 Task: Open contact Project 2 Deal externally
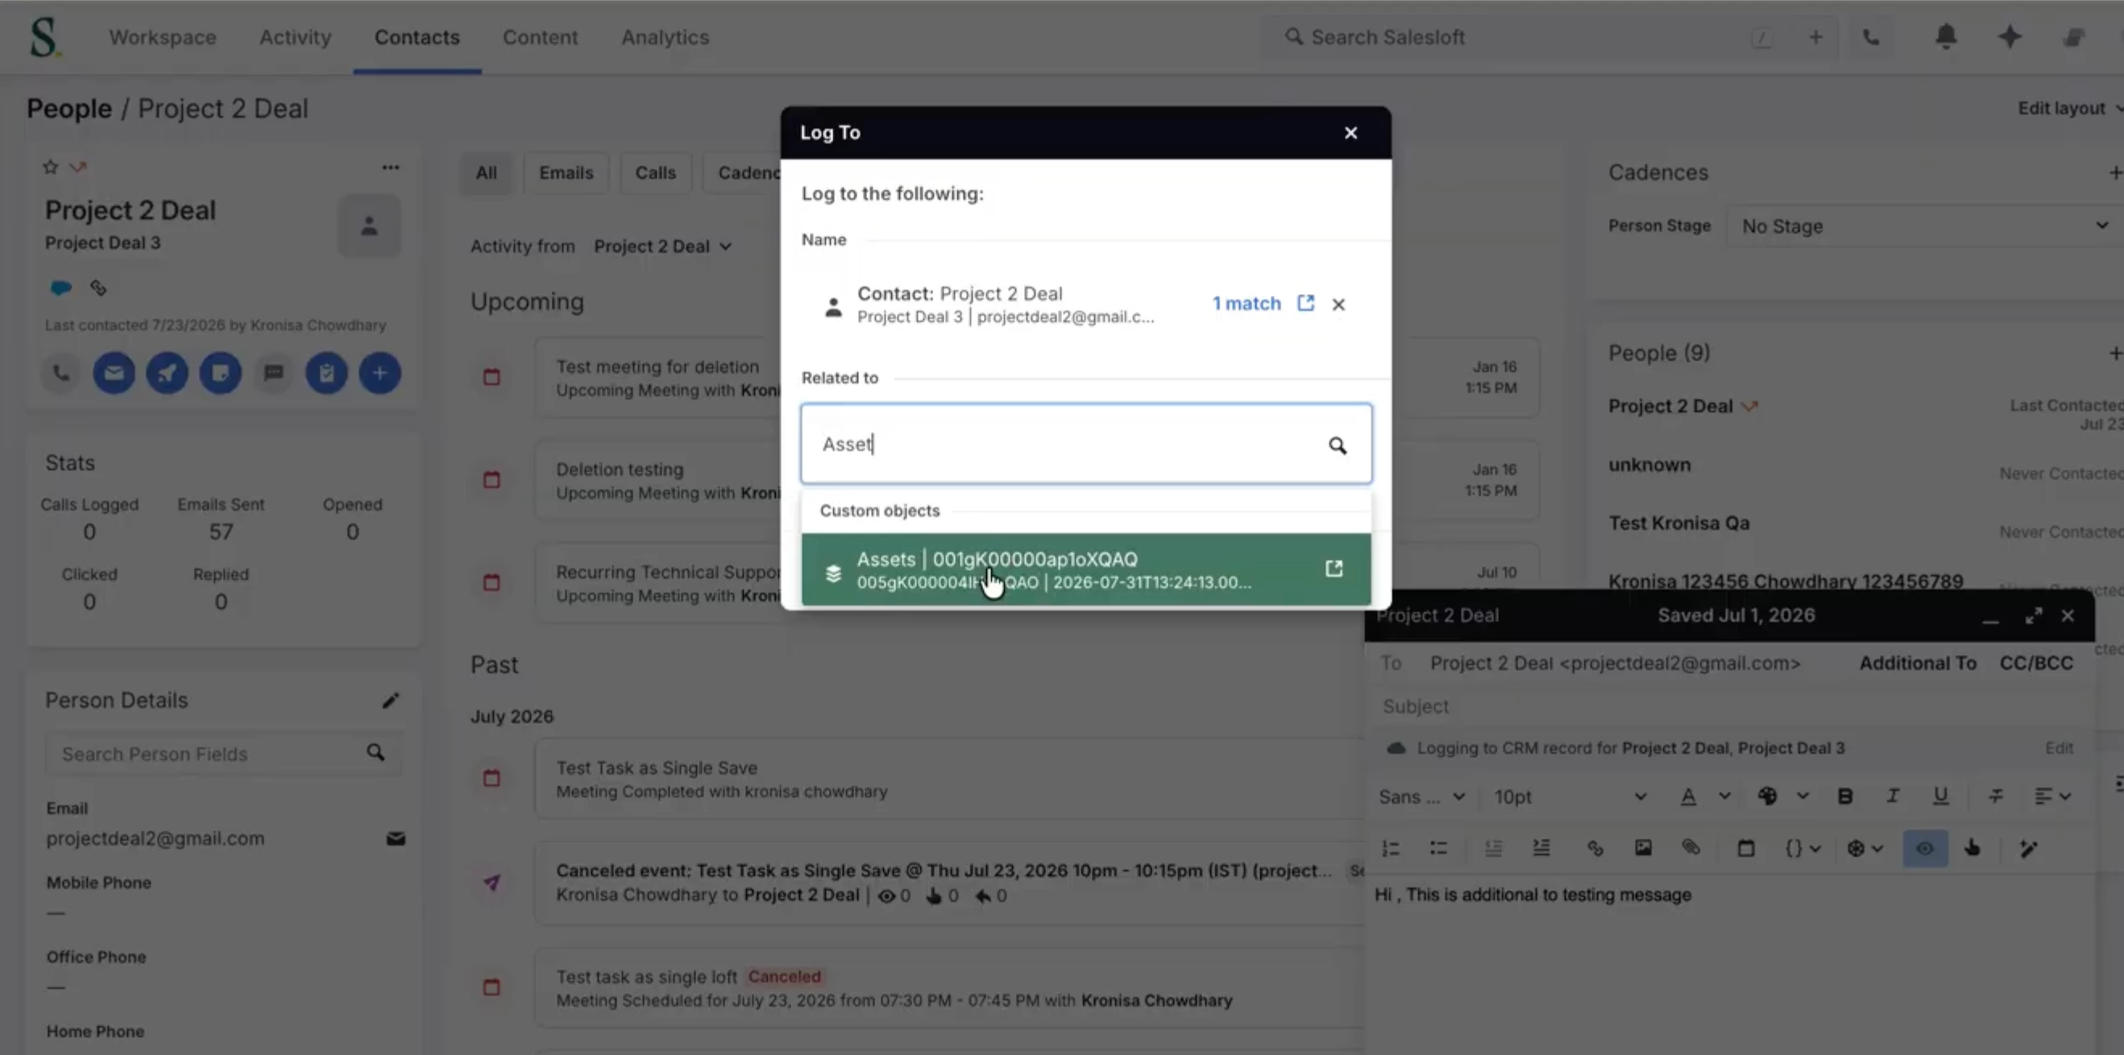tap(1305, 304)
